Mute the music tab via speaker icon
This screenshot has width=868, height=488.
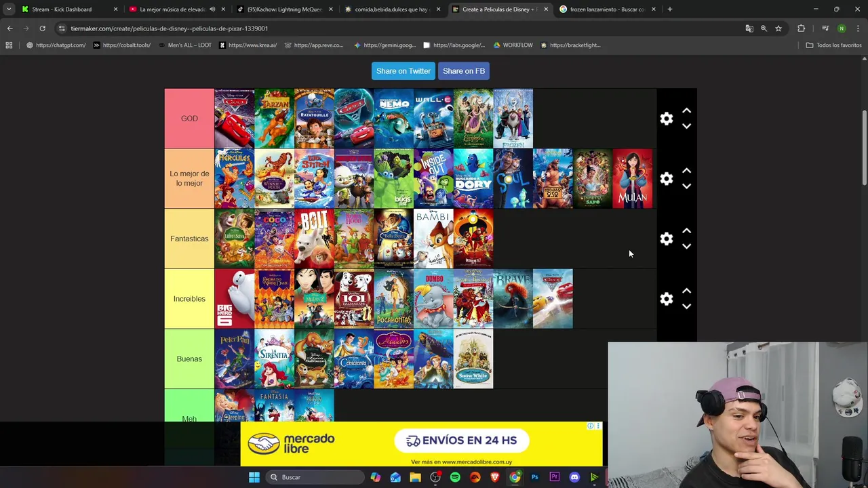[x=212, y=9]
